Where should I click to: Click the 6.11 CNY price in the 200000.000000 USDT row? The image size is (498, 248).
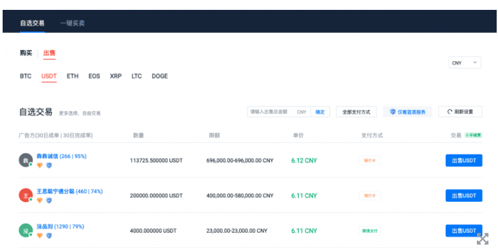pyautogui.click(x=304, y=195)
